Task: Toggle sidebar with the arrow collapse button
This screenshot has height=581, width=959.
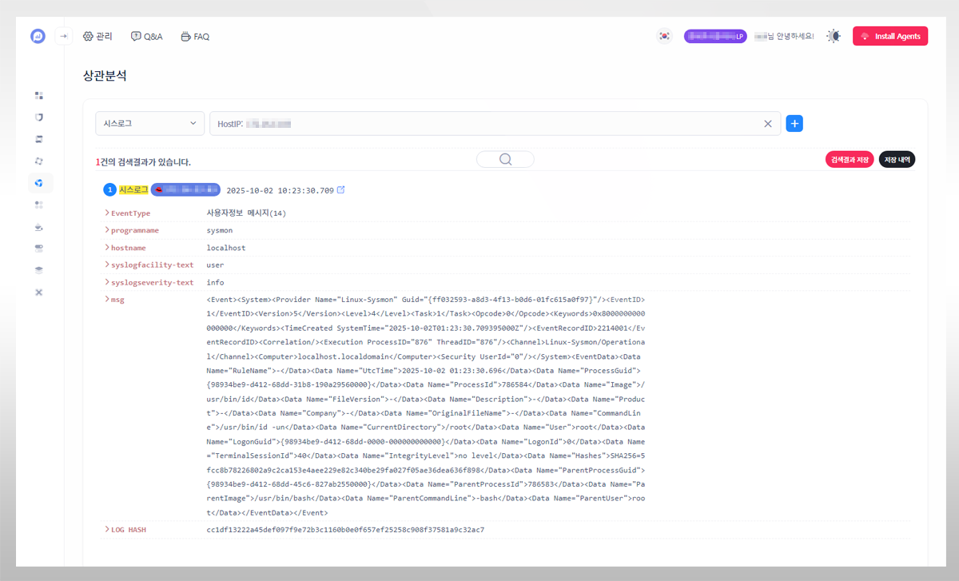Action: (64, 36)
